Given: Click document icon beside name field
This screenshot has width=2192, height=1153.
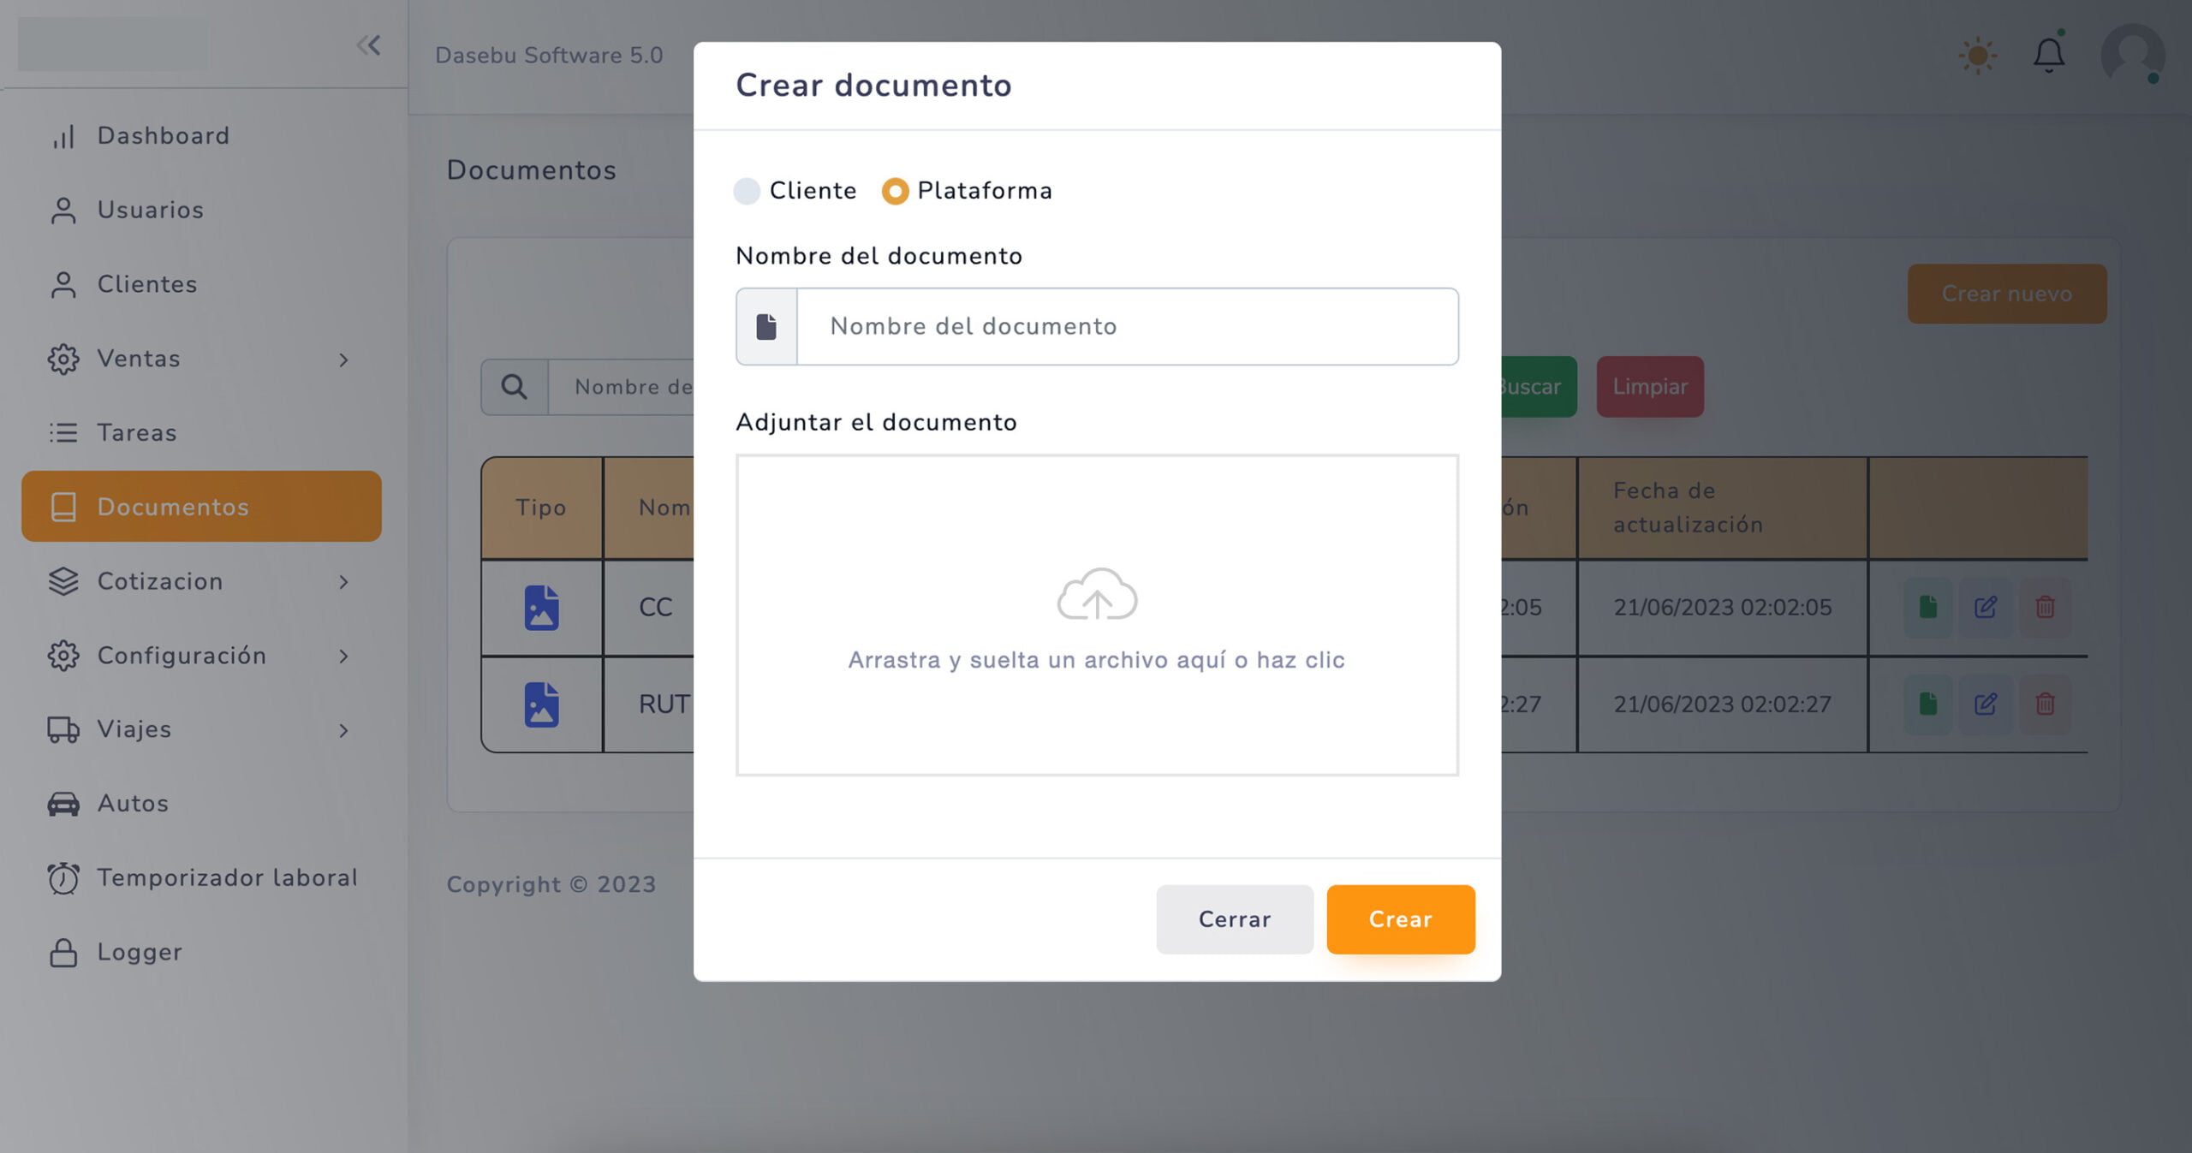Looking at the screenshot, I should 766,327.
